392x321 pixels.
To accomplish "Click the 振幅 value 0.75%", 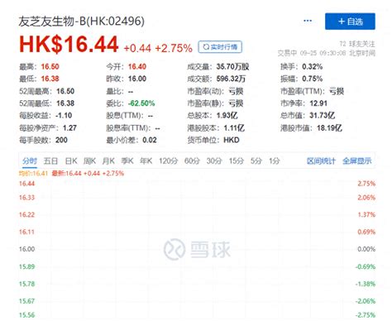I will point(313,79).
